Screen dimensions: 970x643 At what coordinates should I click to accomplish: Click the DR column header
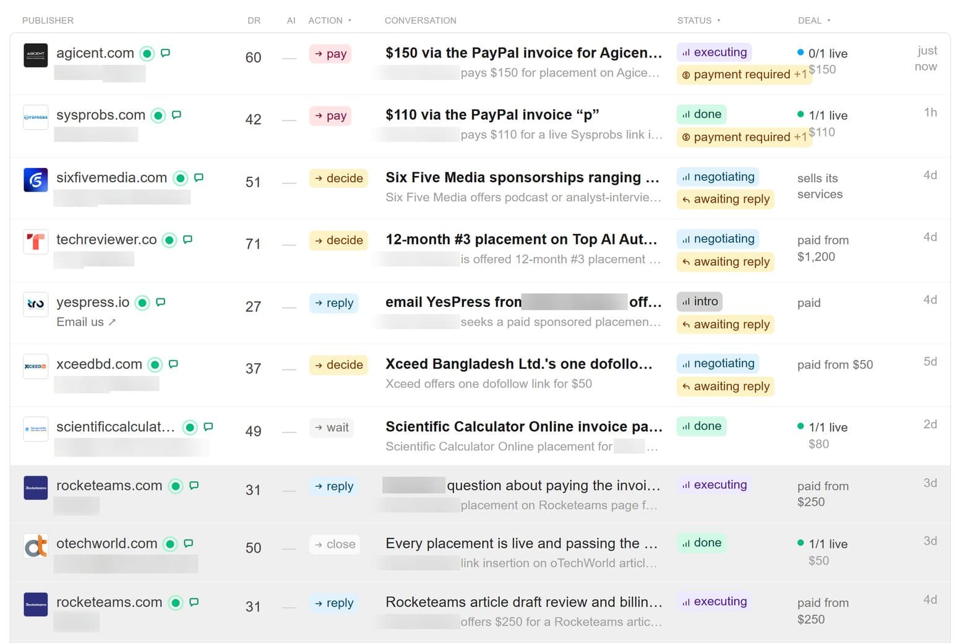click(254, 20)
